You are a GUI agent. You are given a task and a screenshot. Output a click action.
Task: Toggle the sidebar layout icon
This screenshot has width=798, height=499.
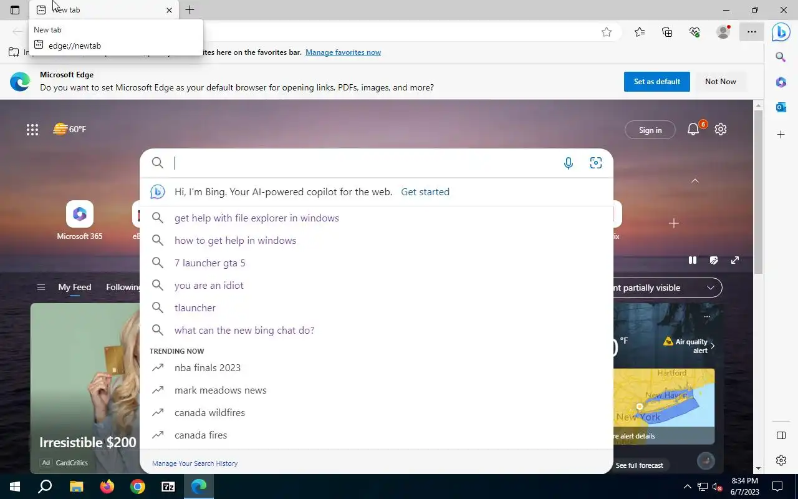781,435
